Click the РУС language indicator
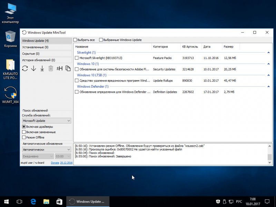This screenshot has width=276, height=207. click(239, 201)
